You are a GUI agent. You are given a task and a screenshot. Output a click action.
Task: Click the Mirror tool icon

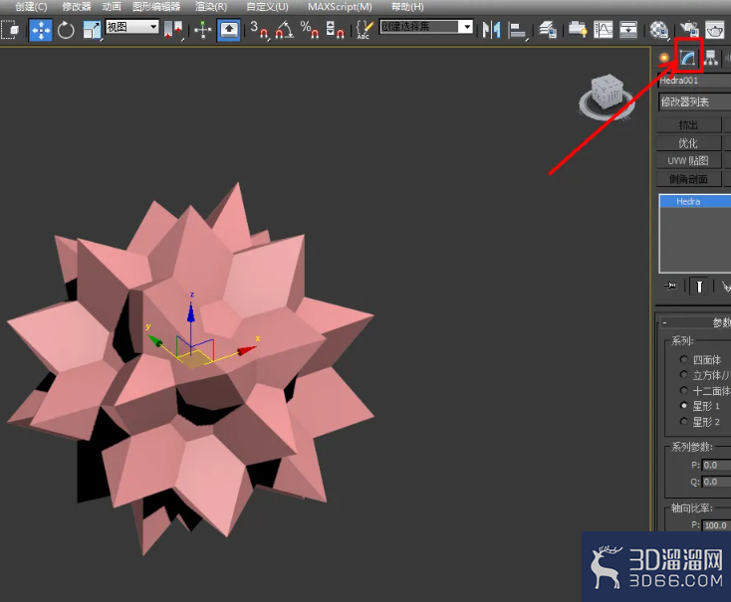[491, 30]
